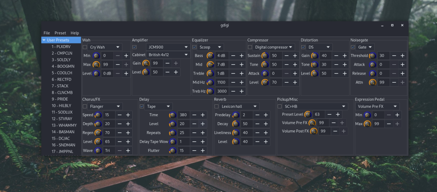Click the plus button for Reverb Decay
Screen dimensions: 437x192
[x=266, y=124]
